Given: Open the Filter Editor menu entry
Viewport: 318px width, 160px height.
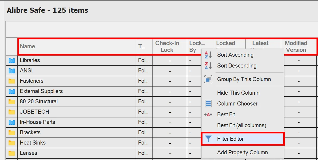Looking at the screenshot, I should coord(242,139).
